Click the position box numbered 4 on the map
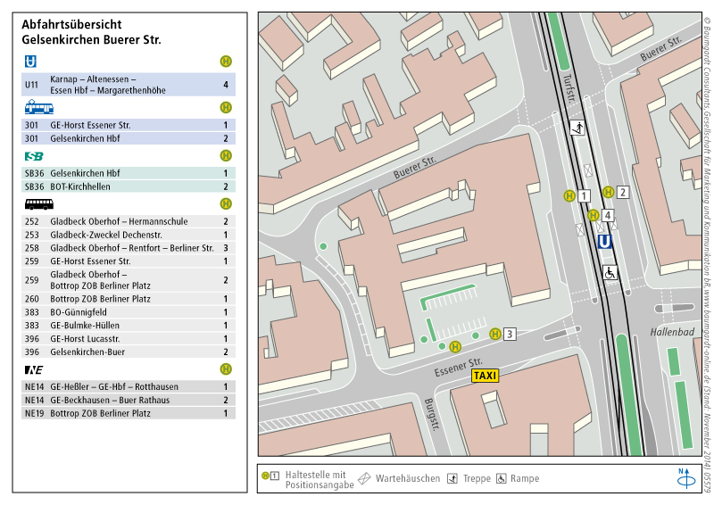 point(608,215)
